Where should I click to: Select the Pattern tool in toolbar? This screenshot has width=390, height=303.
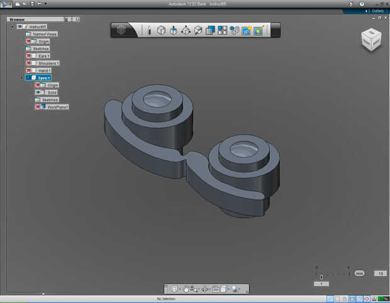pyautogui.click(x=223, y=30)
